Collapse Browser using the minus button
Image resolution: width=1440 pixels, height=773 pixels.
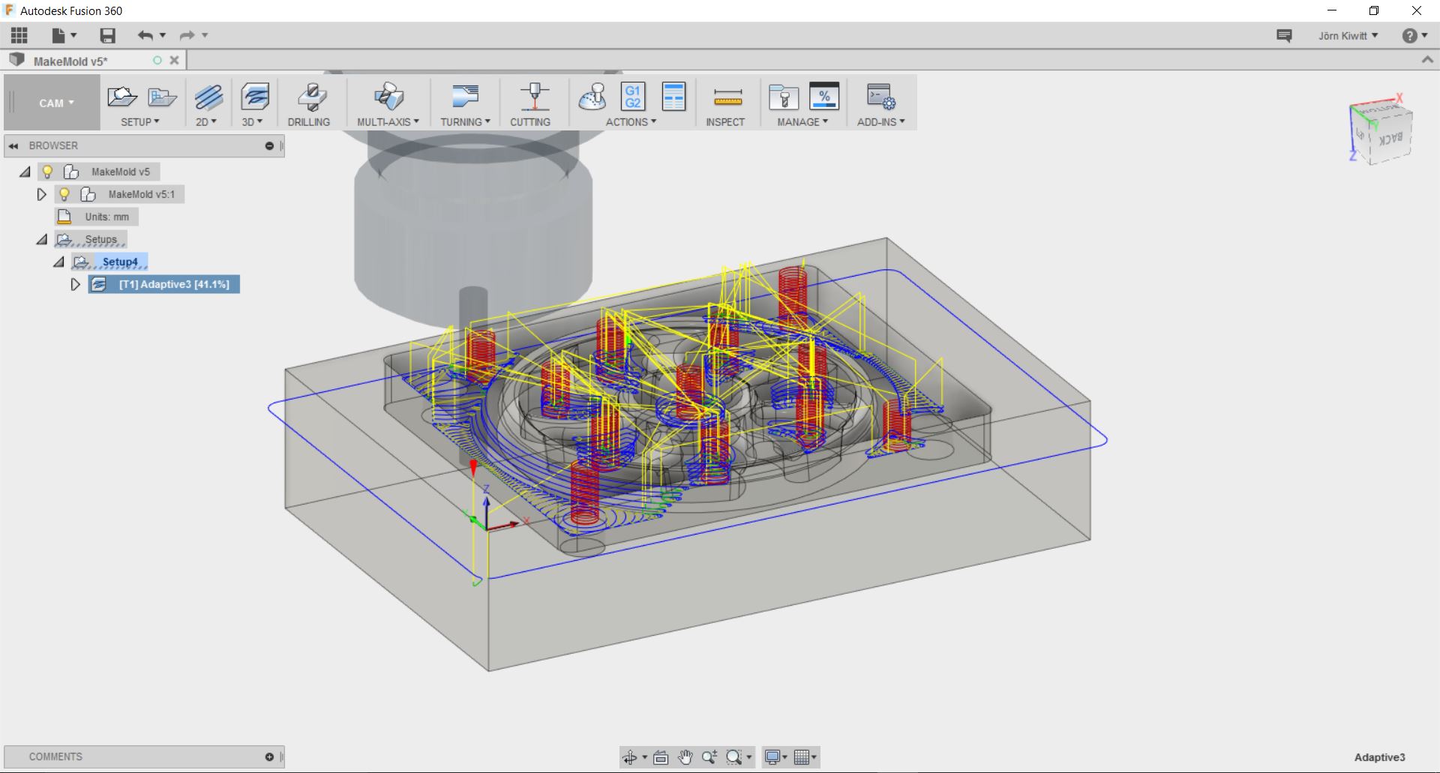pyautogui.click(x=269, y=146)
